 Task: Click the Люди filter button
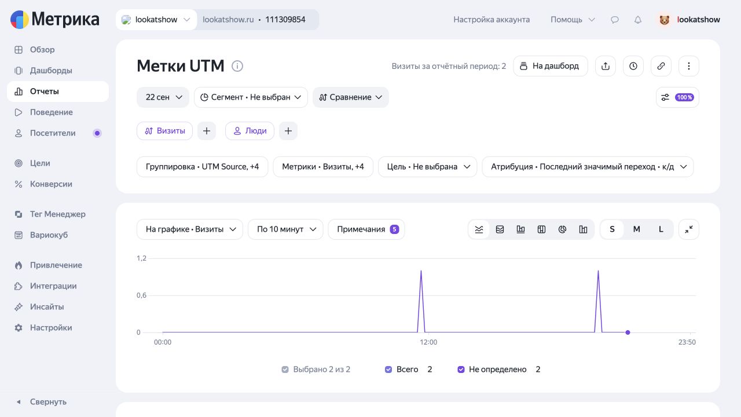point(250,131)
